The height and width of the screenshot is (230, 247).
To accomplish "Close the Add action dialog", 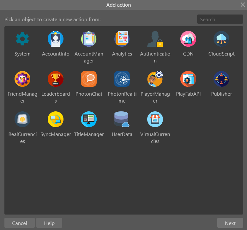I will (243, 5).
